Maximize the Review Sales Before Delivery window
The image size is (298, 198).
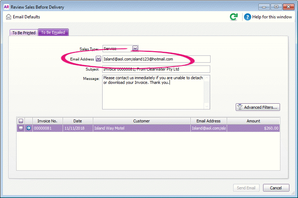[276, 7]
